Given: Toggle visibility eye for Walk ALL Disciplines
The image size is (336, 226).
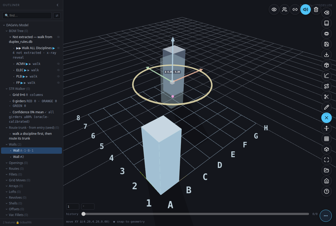Looking at the screenshot, I should (59, 48).
